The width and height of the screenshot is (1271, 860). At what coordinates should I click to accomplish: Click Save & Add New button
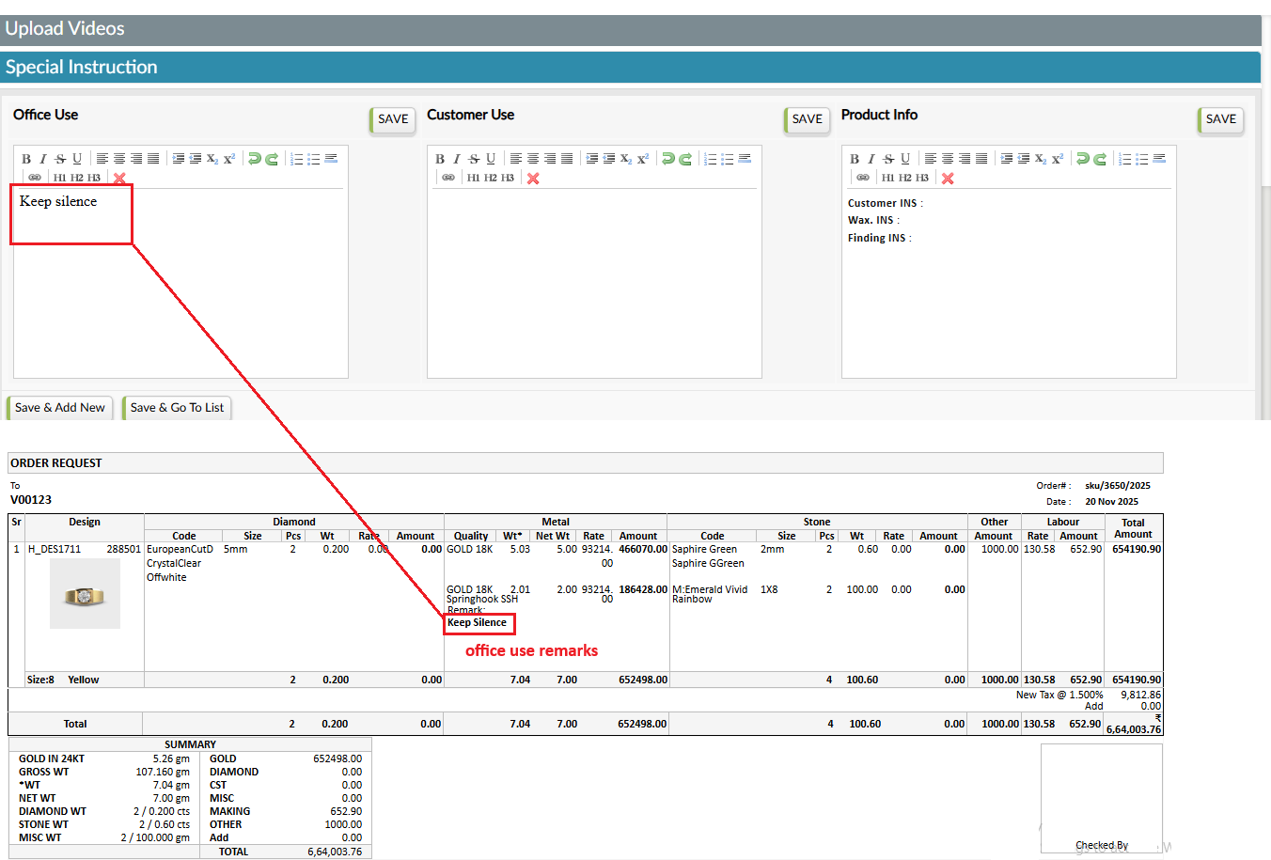coord(60,408)
